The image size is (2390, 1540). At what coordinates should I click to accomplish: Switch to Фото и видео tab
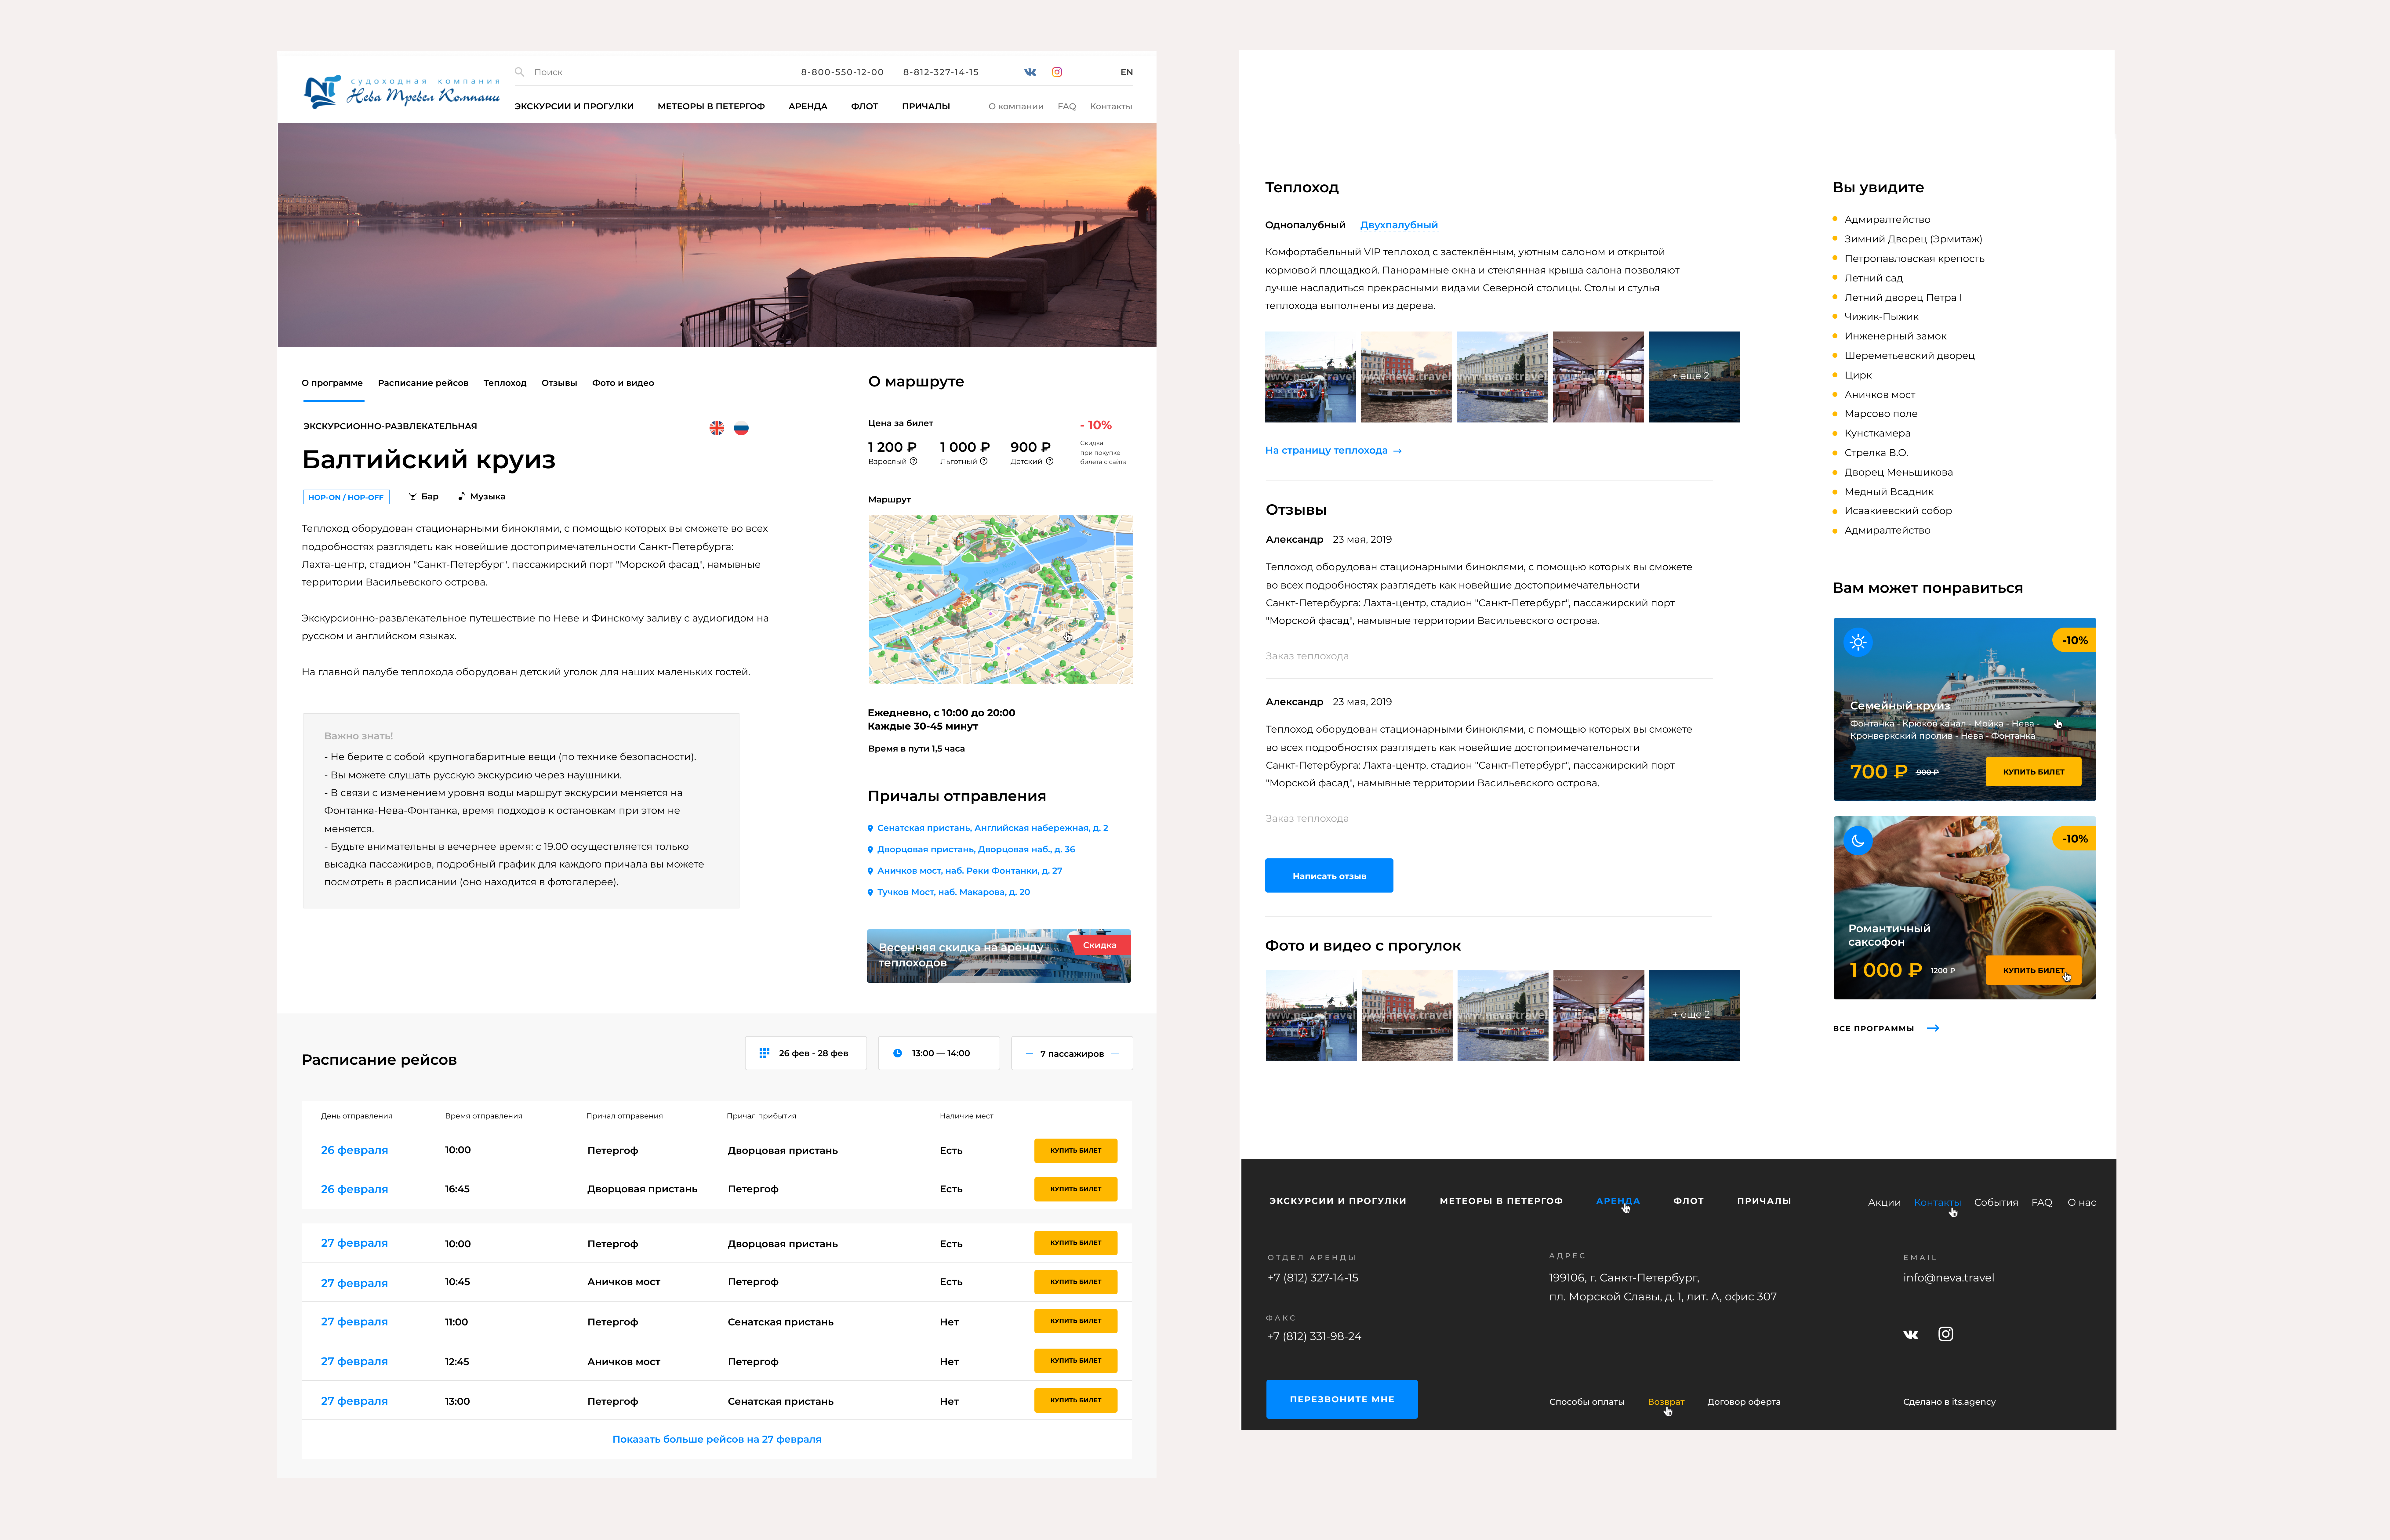click(x=623, y=383)
